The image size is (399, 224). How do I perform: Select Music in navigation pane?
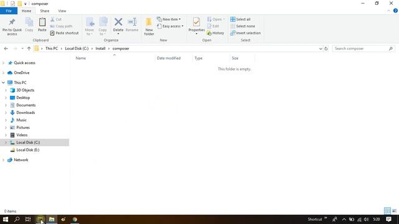pos(21,120)
